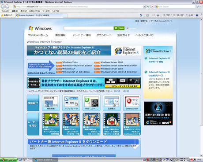Click the 検索候補 feature thumbnail

[51, 103]
